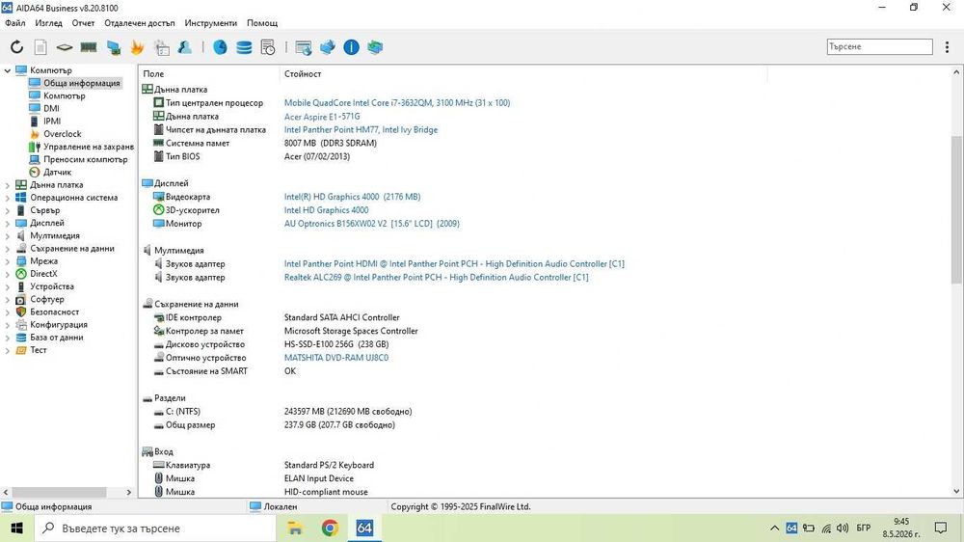Click the monitor diagnostics toolbar icon
The width and height of the screenshot is (964, 542).
113,46
